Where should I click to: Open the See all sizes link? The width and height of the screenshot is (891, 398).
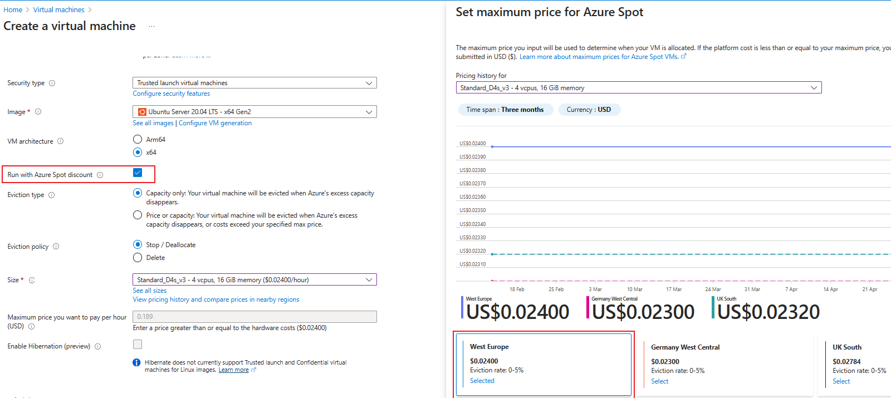click(149, 291)
